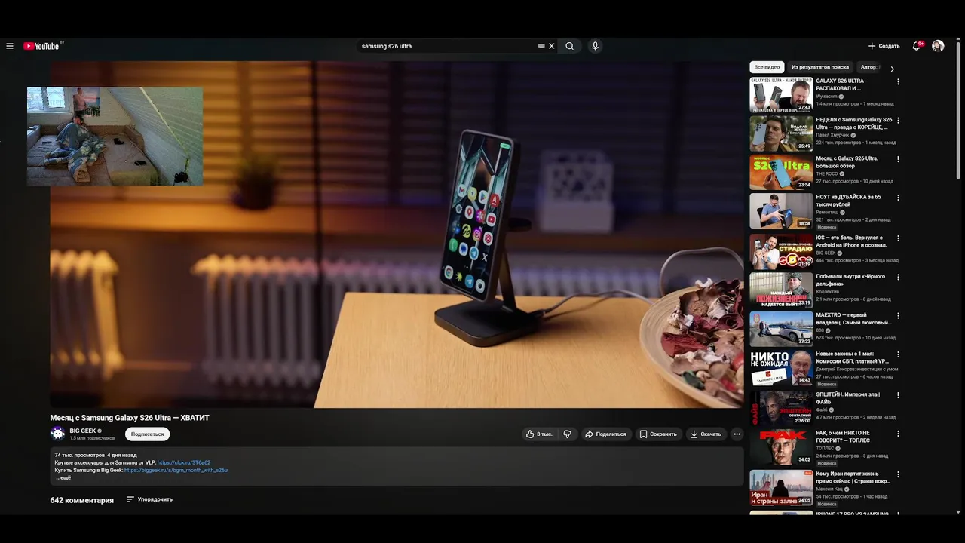Click the Сохранить save button

coord(658,434)
